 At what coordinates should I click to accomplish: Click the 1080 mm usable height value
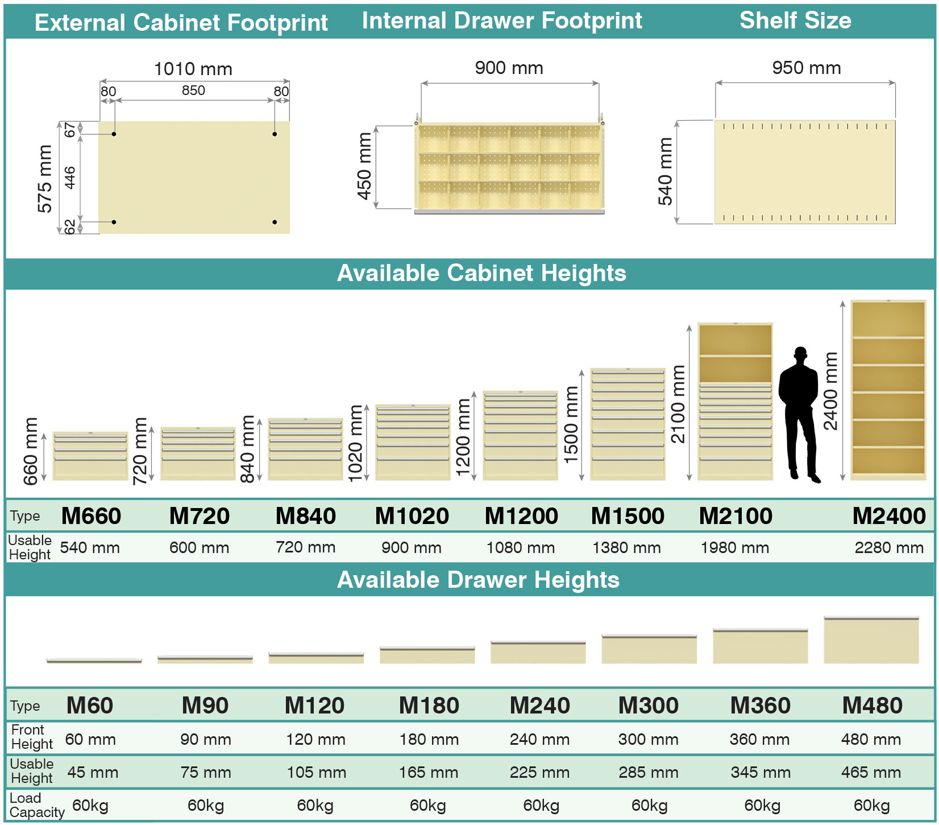click(521, 548)
